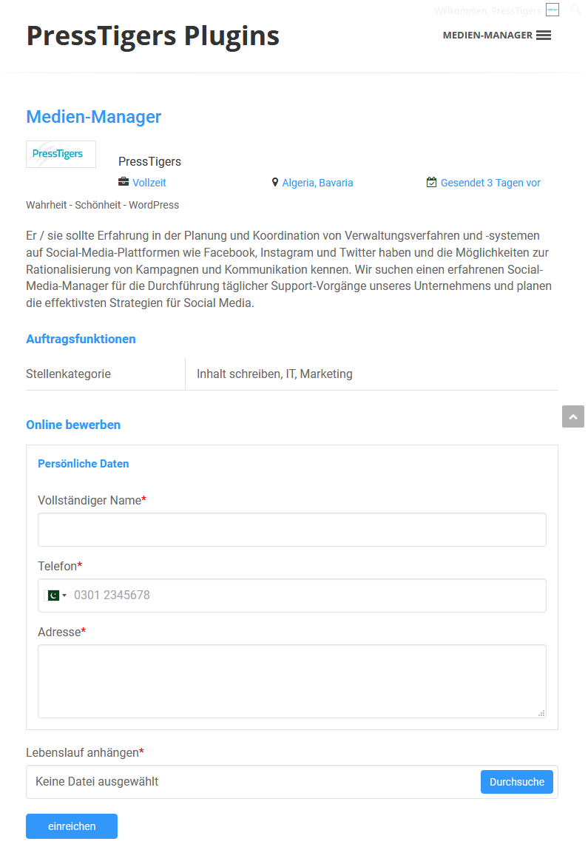Click inside the Adresse text area
Viewport: 588px width, 847px height.
coord(292,681)
